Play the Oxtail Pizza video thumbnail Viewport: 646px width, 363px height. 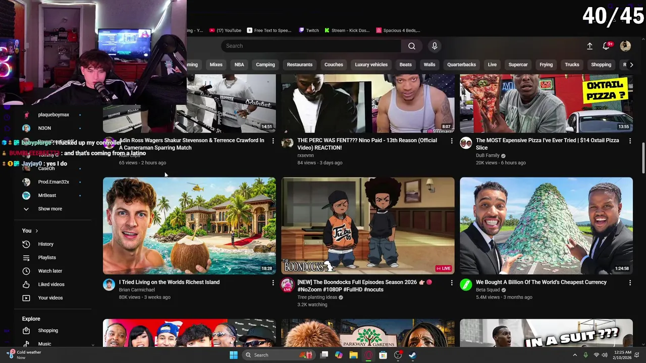546,103
